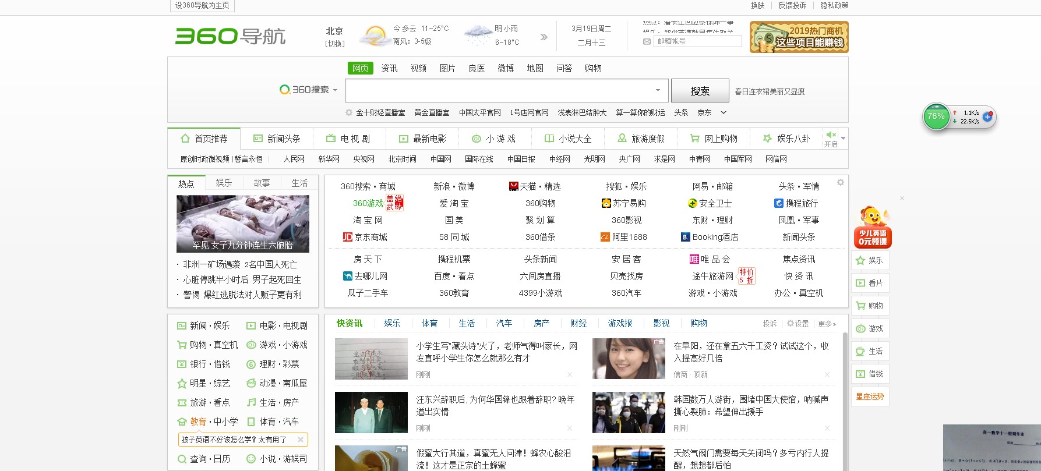Expand more weather forecast arrows
Viewport: 1041px width, 471px height.
point(544,37)
